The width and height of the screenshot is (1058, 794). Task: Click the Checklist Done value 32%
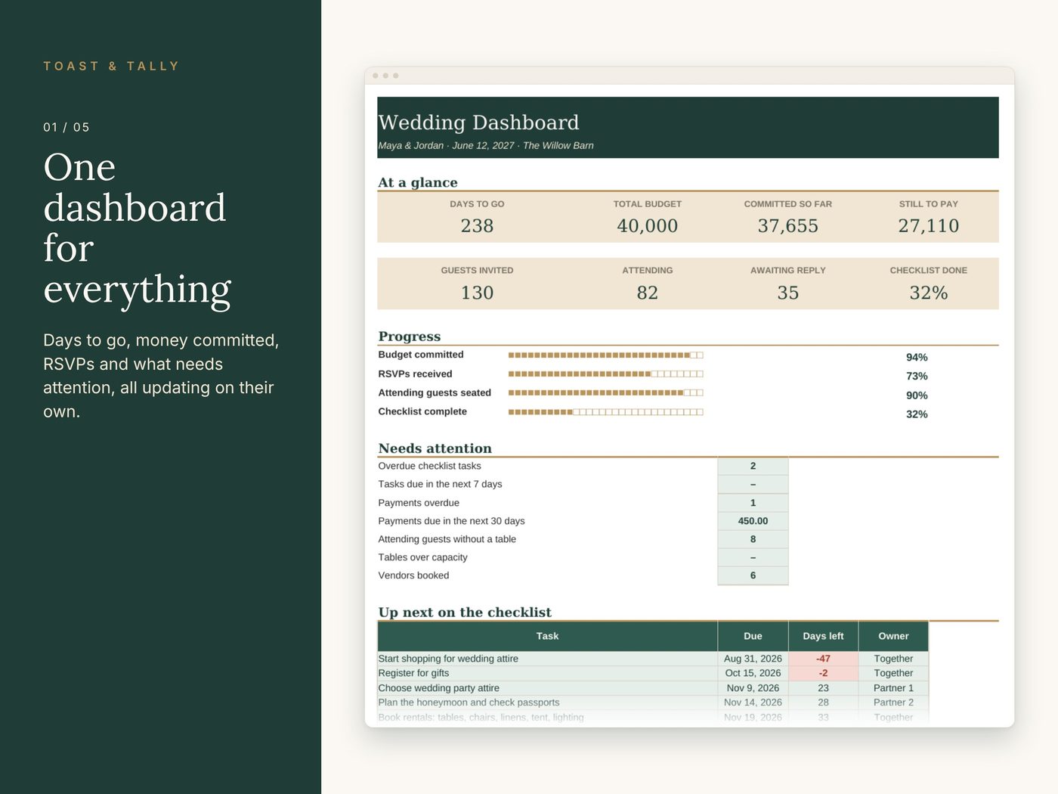coord(928,293)
